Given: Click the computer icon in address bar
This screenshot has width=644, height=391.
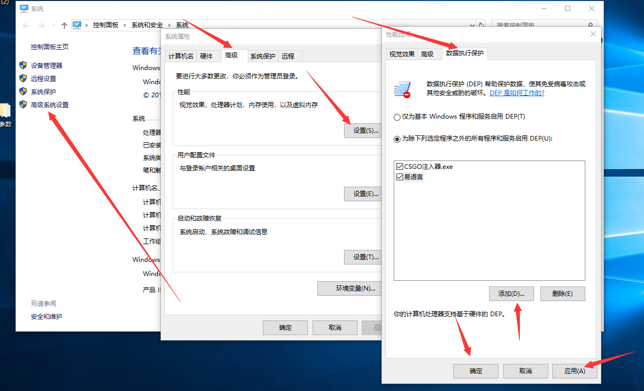Looking at the screenshot, I should pyautogui.click(x=77, y=25).
